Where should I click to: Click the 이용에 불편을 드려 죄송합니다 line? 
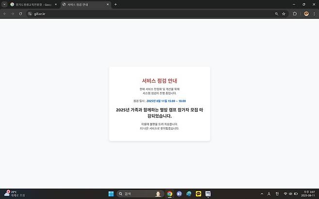(x=159, y=124)
